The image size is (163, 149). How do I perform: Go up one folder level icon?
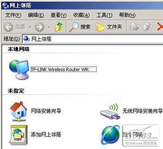[x=59, y=27]
